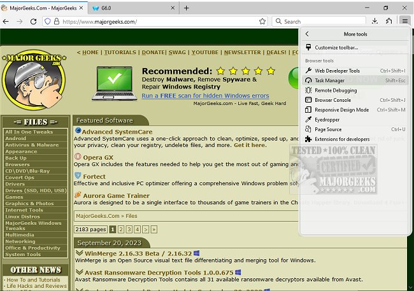
Task: Open the tracking protection shield icon
Action: click(x=48, y=22)
